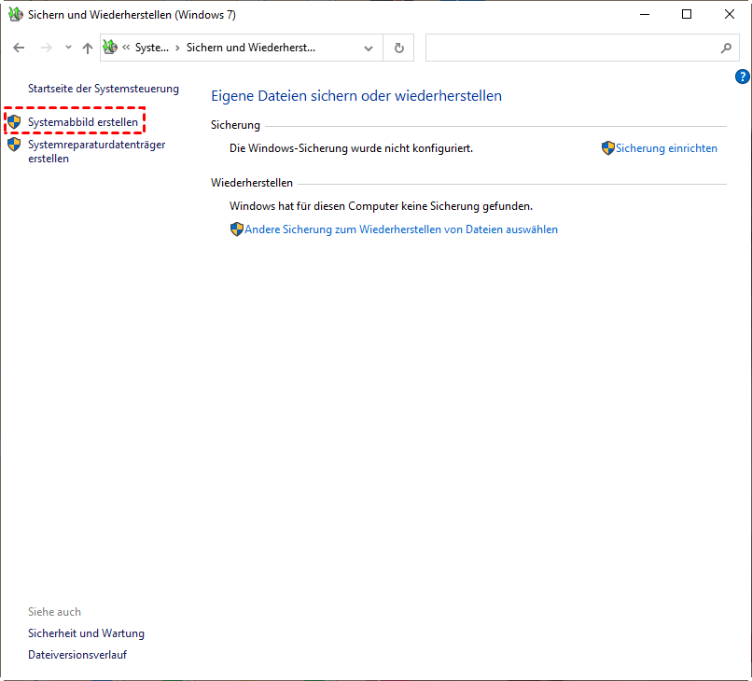Choose Andere Sicherung zum Wiederherstellen auswählen
This screenshot has height=681, width=752.
click(401, 229)
